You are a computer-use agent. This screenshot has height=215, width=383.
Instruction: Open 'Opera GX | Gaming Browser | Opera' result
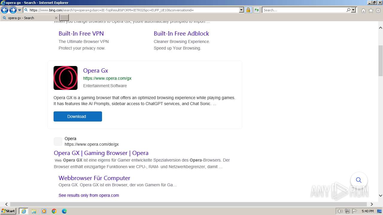101,153
